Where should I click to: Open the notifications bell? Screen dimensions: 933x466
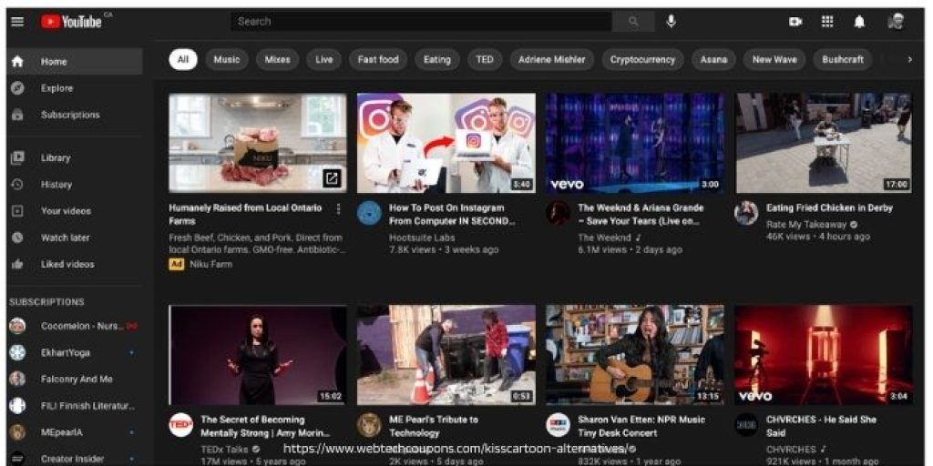859,22
